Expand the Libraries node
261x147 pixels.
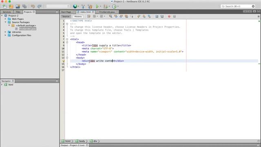5,32
